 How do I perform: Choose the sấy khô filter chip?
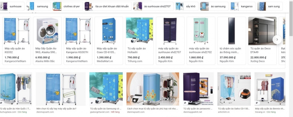187,6
